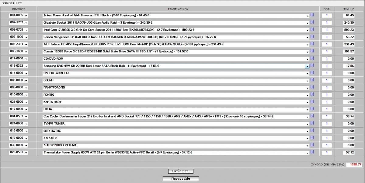Expand the 003-0708 code dropdown
Image resolution: width=365 pixels, height=183 pixels.
click(x=18, y=30)
